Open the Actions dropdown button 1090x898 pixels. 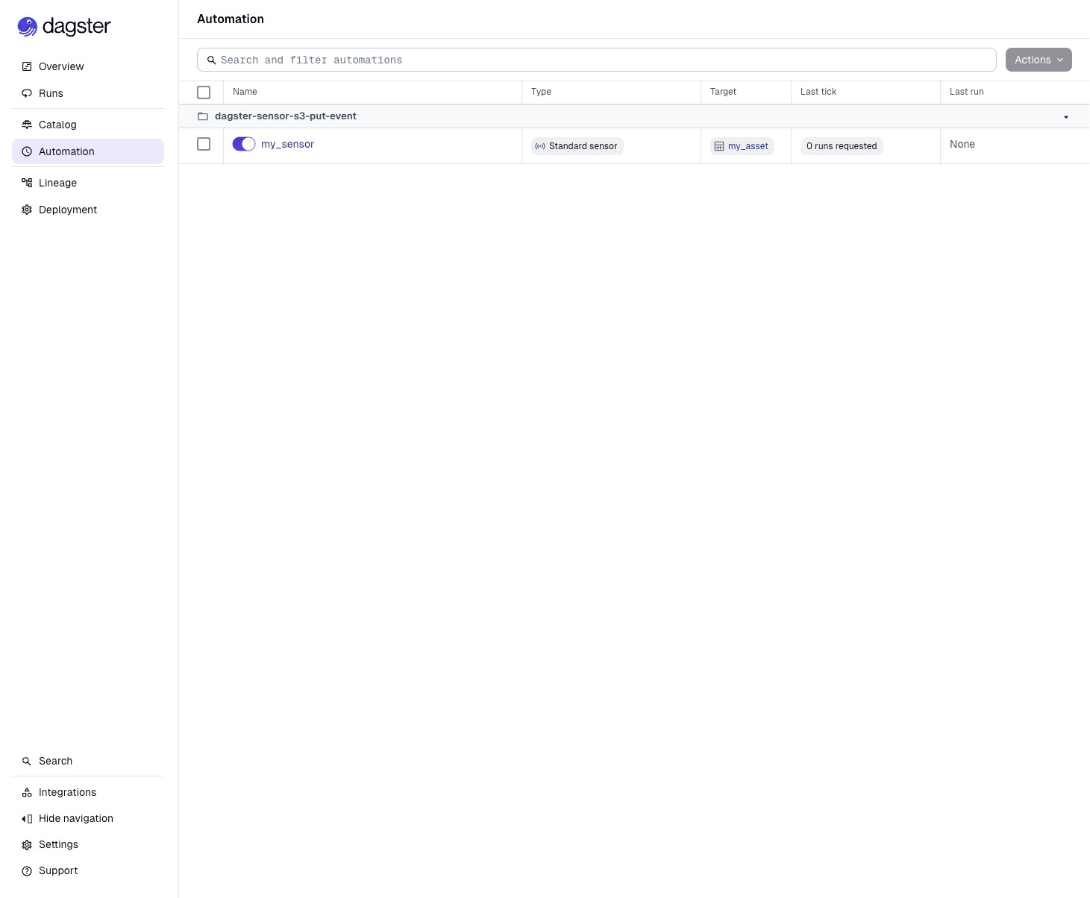pos(1038,60)
